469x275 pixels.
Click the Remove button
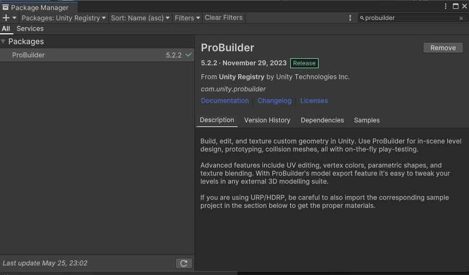coord(443,48)
